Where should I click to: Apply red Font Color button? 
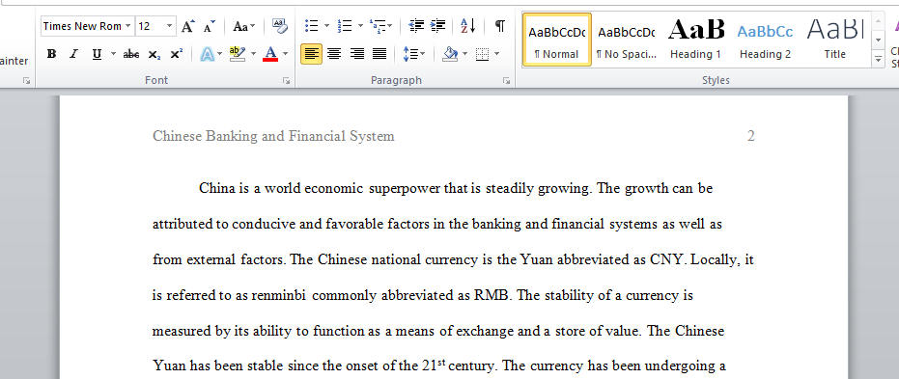coord(270,54)
